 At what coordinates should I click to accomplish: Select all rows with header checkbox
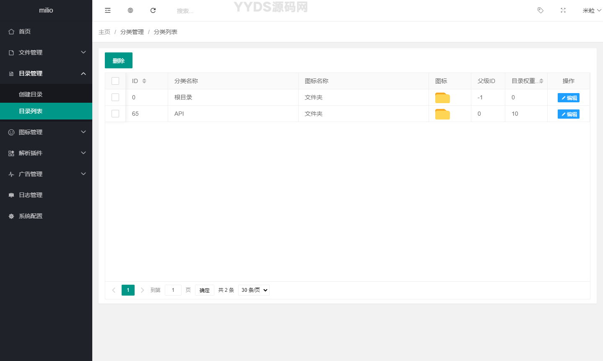click(115, 81)
